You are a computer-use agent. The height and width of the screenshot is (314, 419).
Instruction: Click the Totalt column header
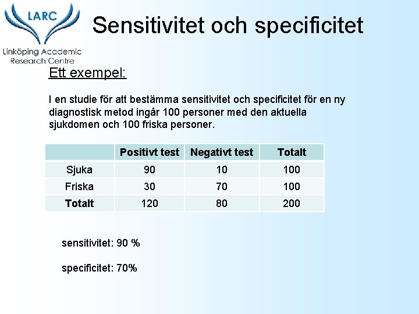292,152
